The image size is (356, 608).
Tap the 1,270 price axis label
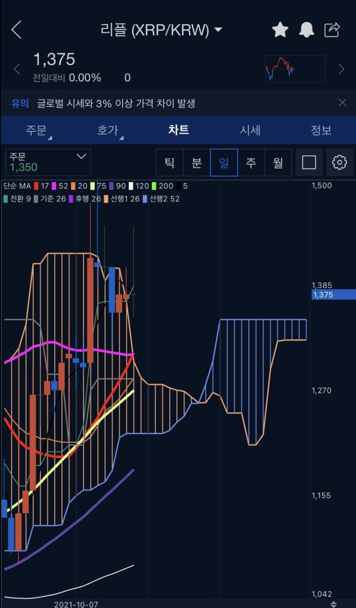click(322, 390)
